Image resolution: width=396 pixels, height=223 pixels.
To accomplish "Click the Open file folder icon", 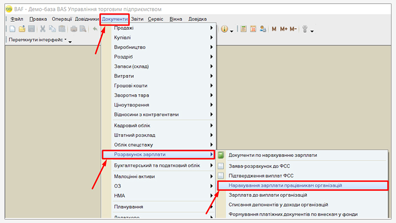I will tap(22, 29).
